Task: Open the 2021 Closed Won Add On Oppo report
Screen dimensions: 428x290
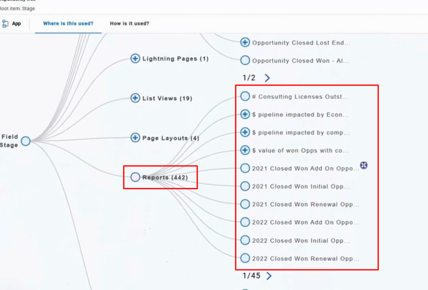Action: (305, 168)
